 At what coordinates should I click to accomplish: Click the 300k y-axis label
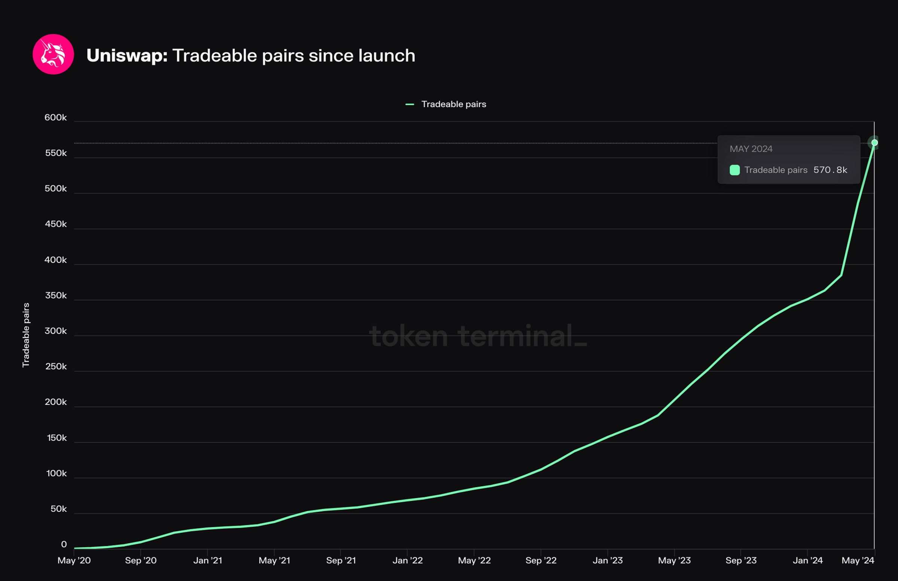pyautogui.click(x=55, y=331)
